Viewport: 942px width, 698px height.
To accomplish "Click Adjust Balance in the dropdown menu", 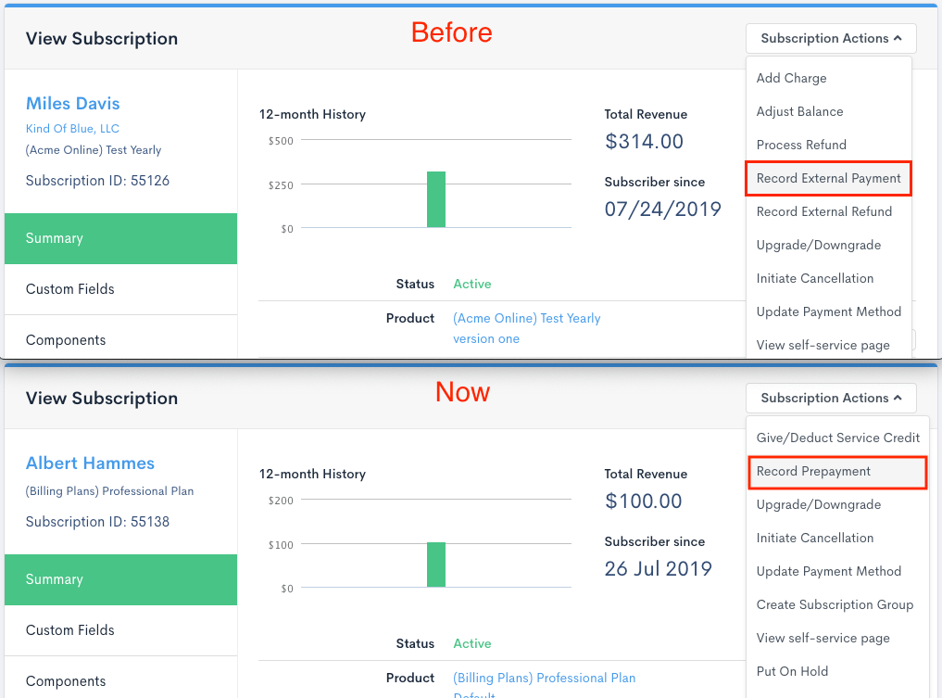I will point(798,111).
